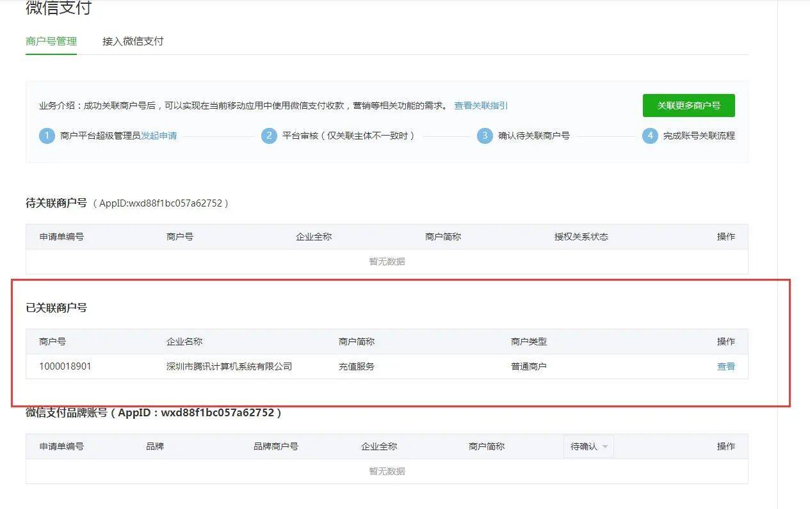This screenshot has width=810, height=509.
Task: Click the 已关联商户号 section heading
Action: (x=56, y=308)
